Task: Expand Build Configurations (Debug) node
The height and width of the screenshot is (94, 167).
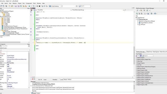Action: click(138, 21)
